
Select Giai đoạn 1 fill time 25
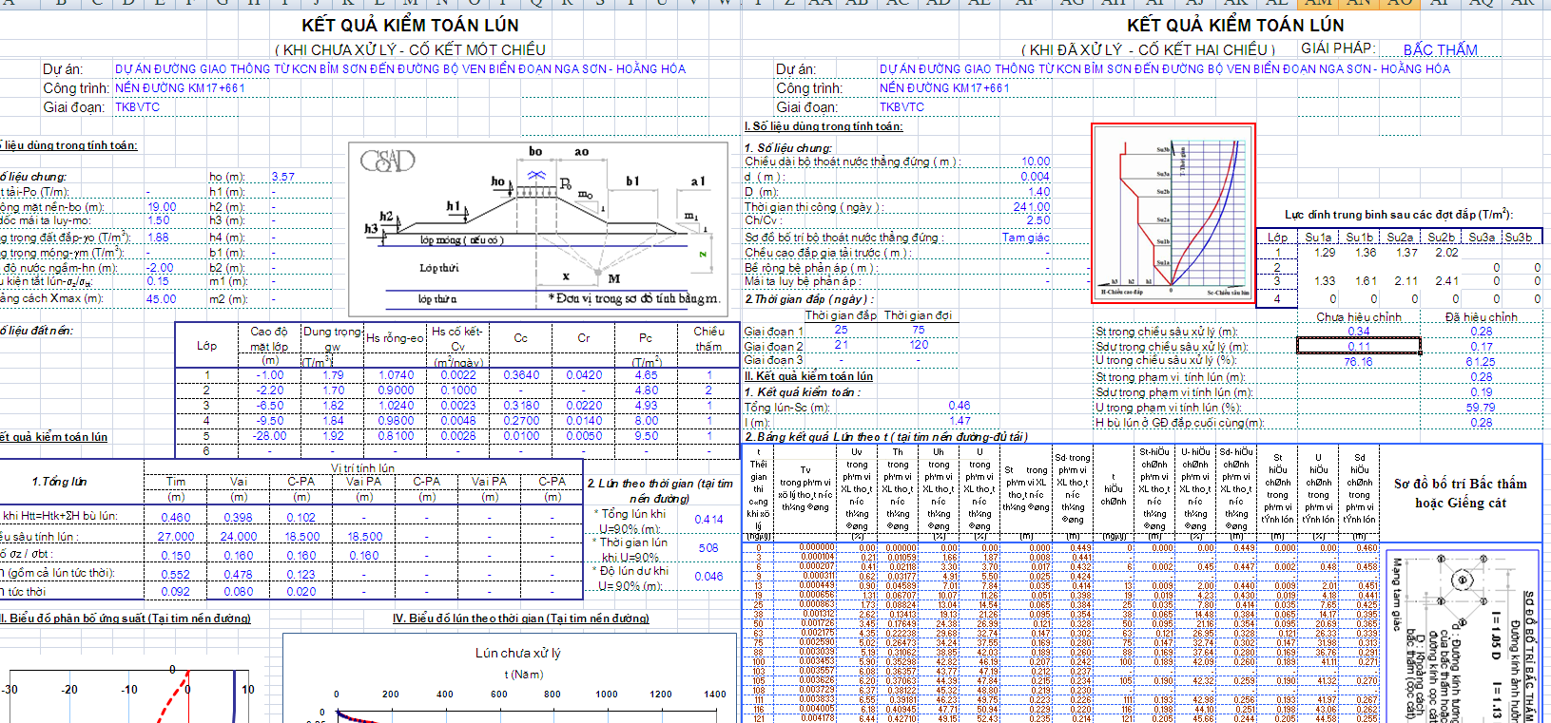[842, 331]
